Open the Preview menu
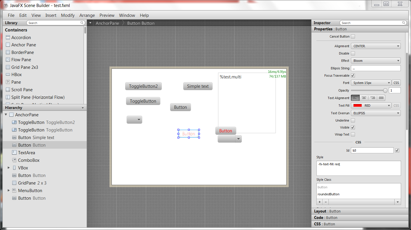Screen dimensions: 411x230 (x=107, y=15)
